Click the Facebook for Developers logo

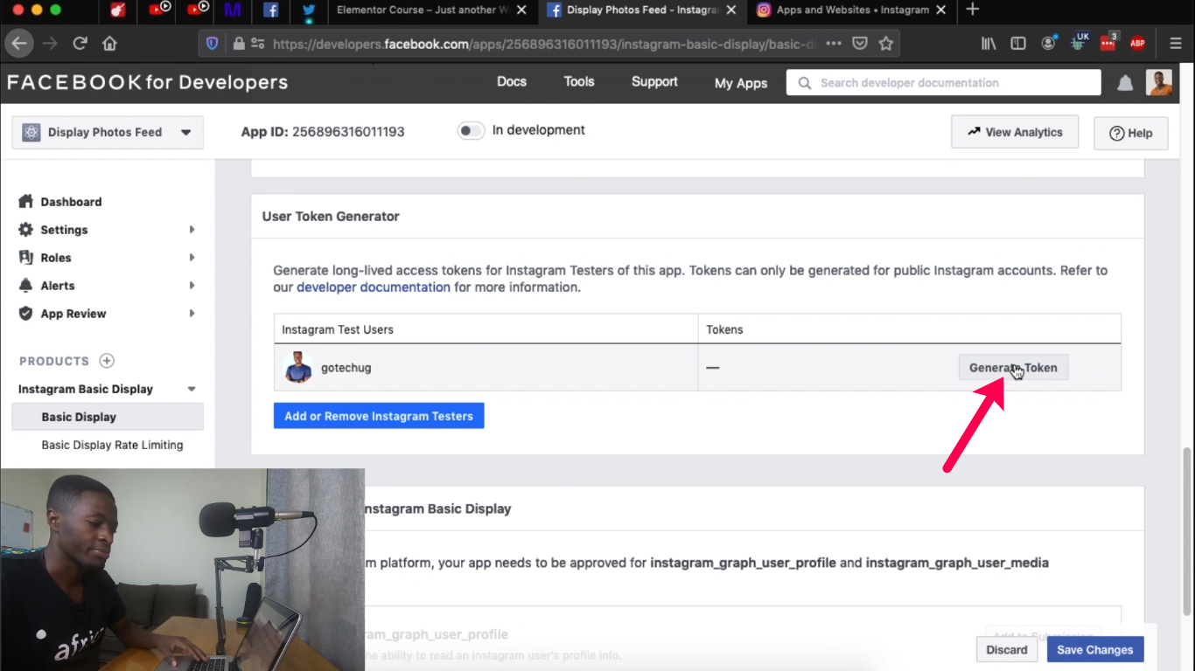click(x=147, y=82)
